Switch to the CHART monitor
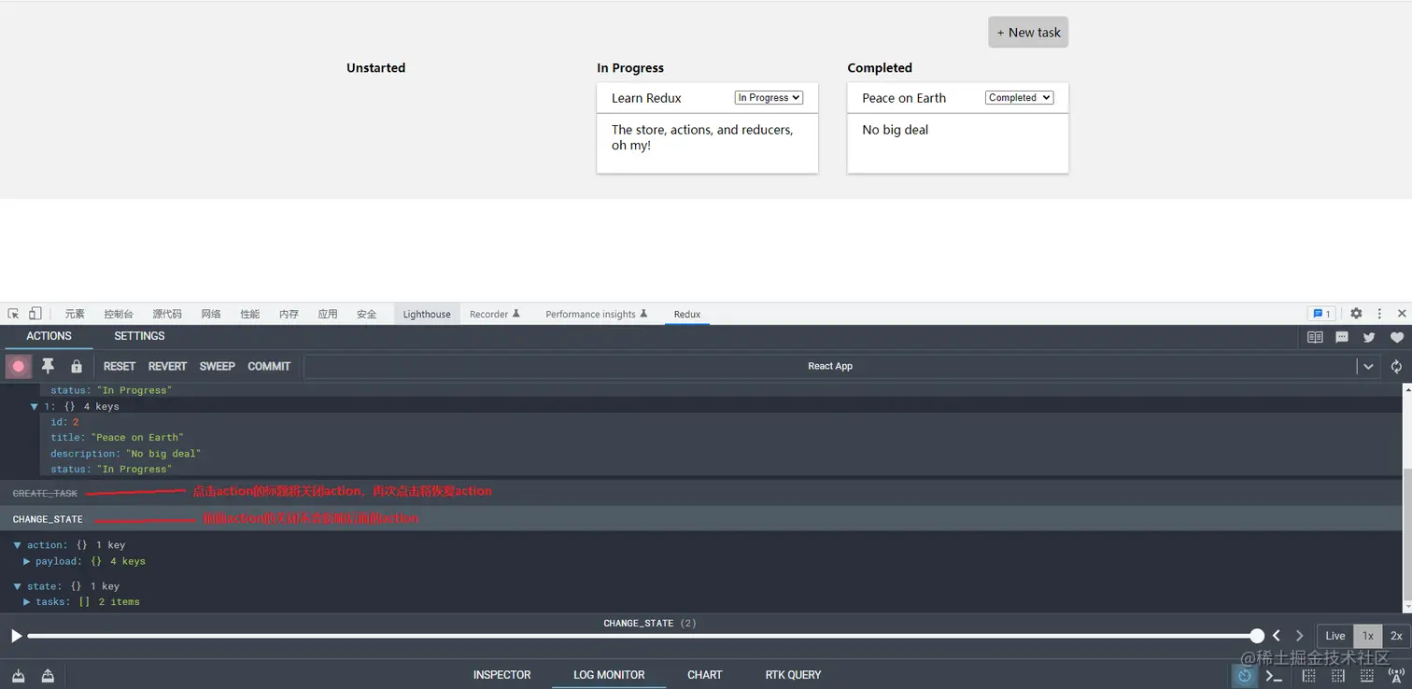This screenshot has width=1412, height=689. [x=705, y=675]
